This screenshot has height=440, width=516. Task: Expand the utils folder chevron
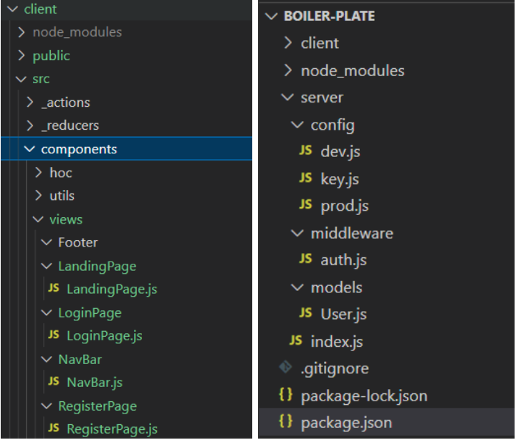[38, 196]
